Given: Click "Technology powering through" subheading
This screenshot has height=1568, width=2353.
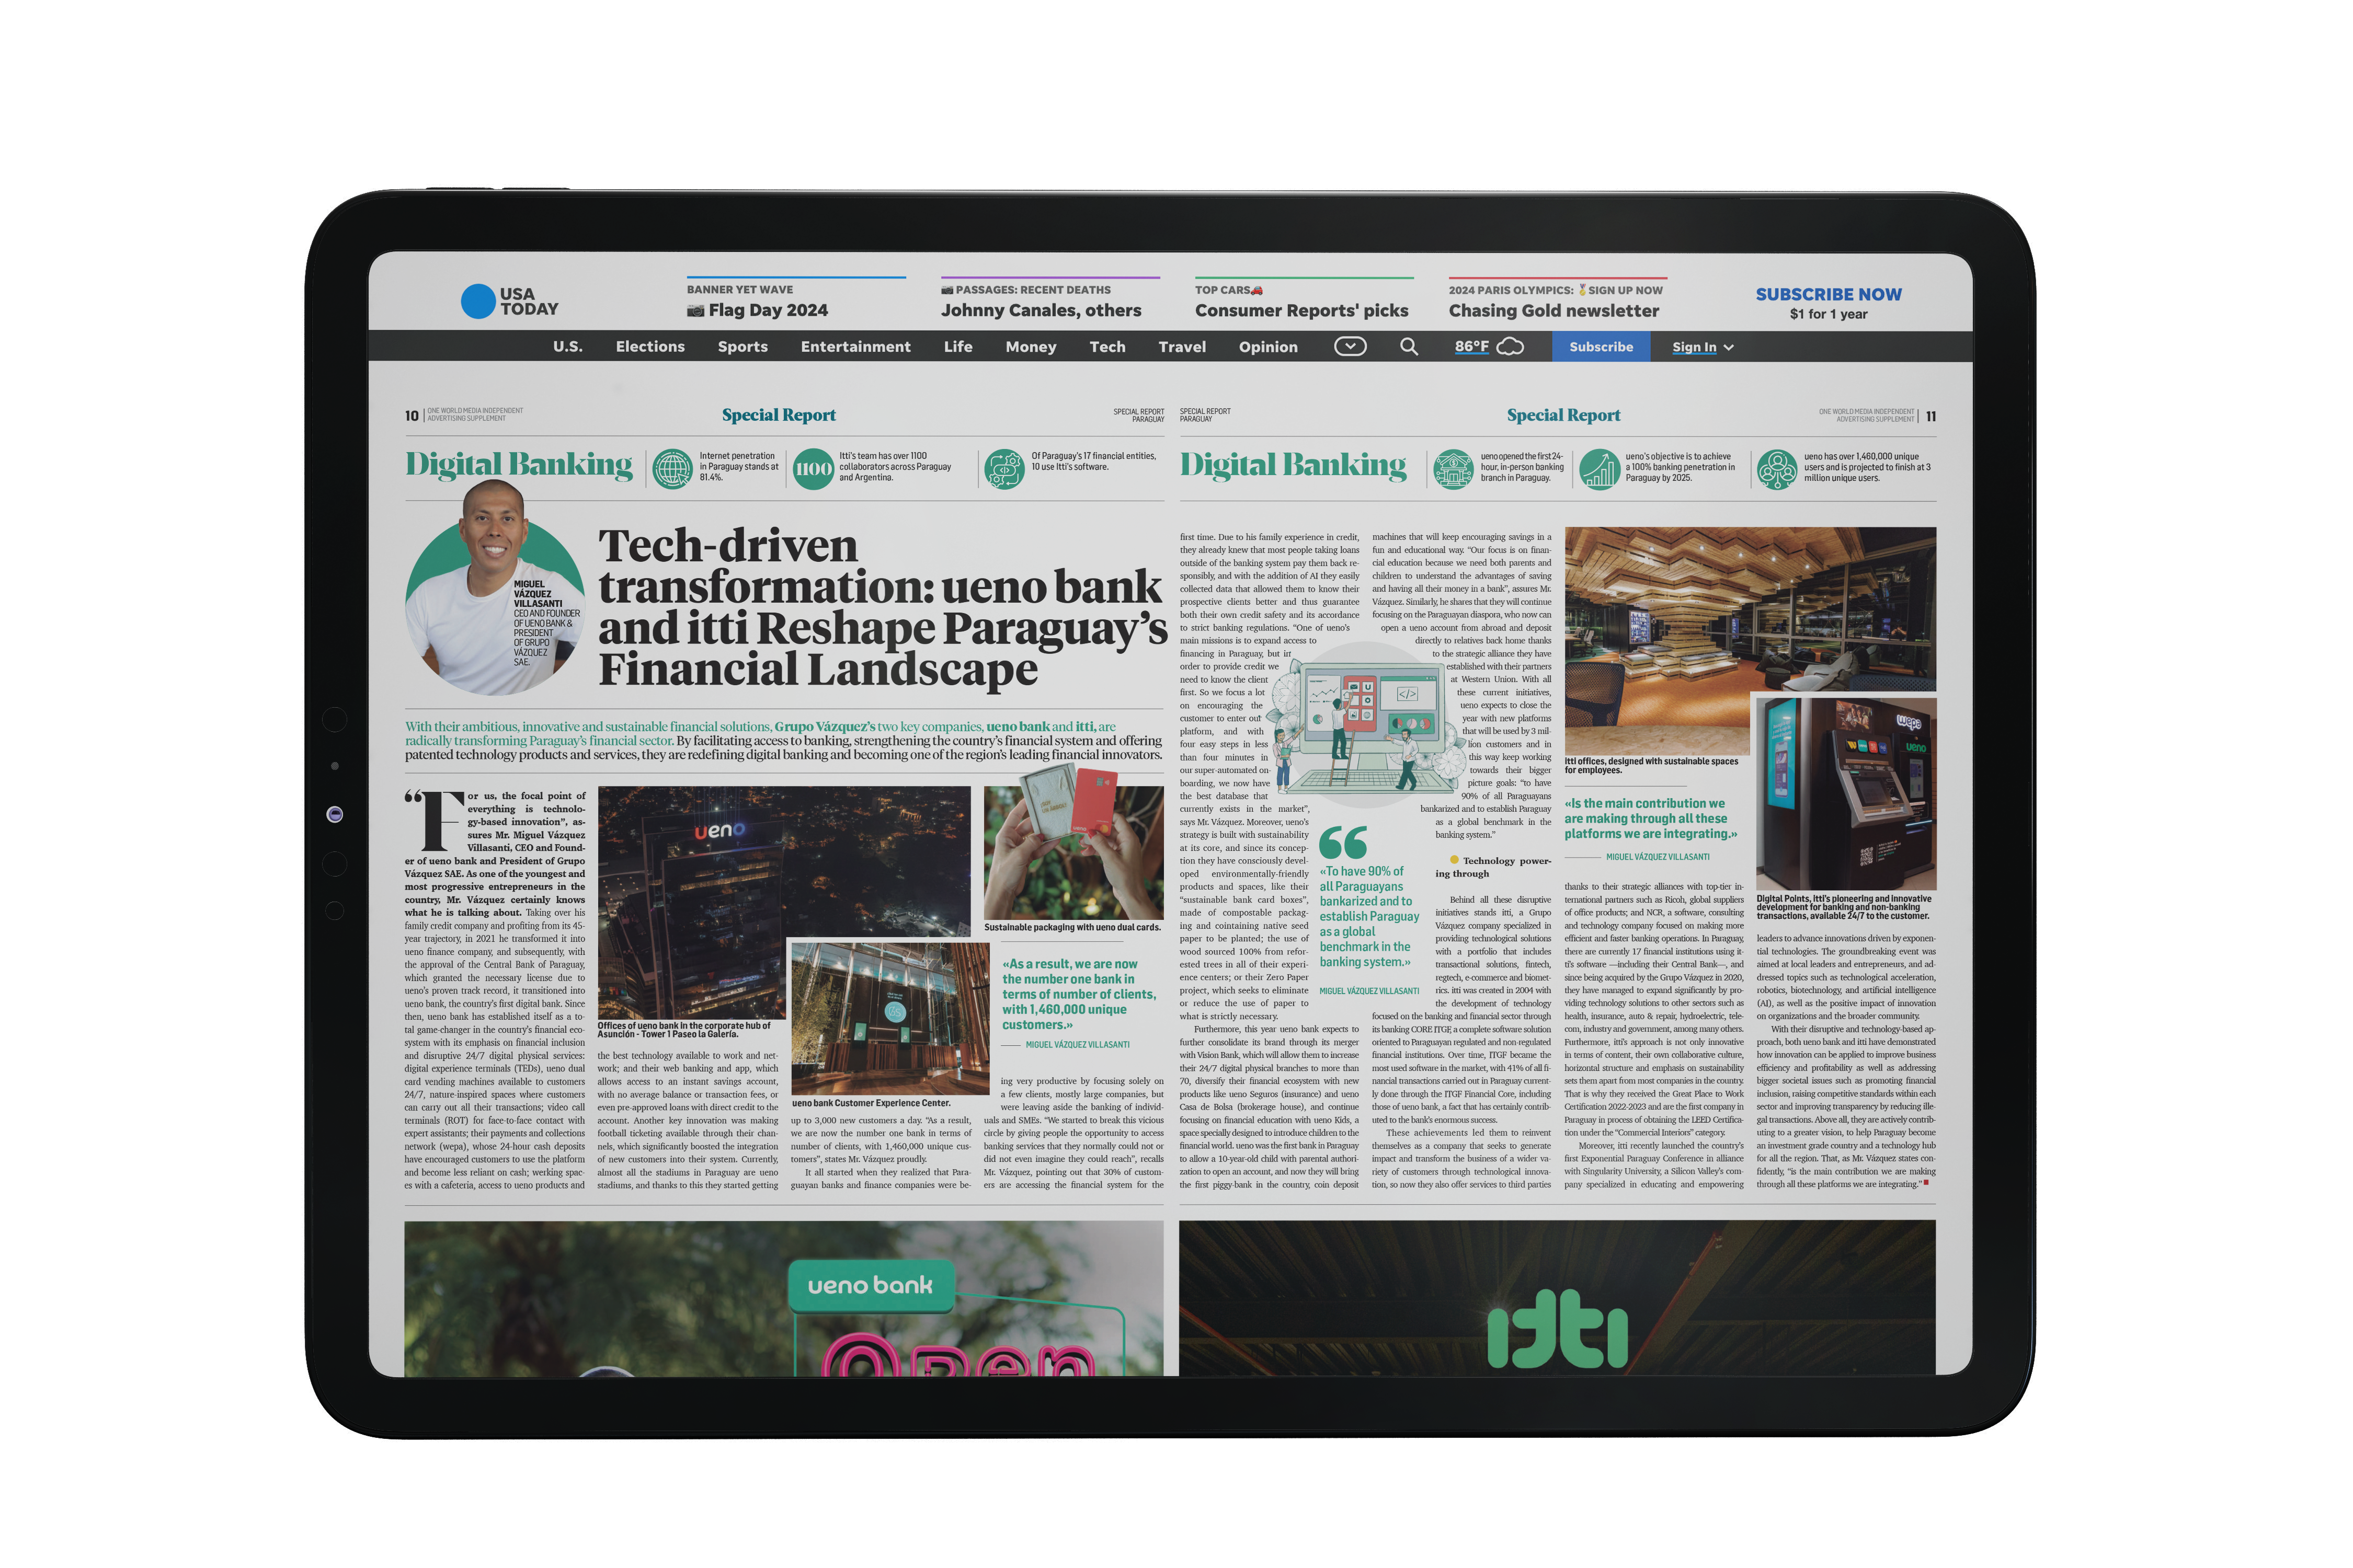Looking at the screenshot, I should [1494, 866].
